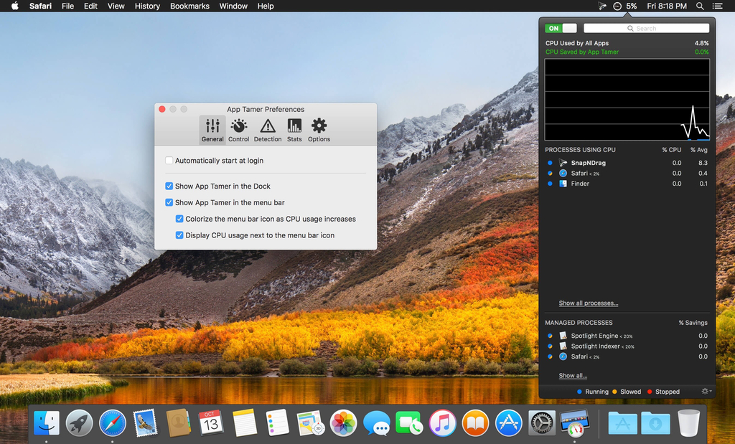Screen dimensions: 735x444
Task: Click the Finder process in CPU list
Action: [580, 184]
